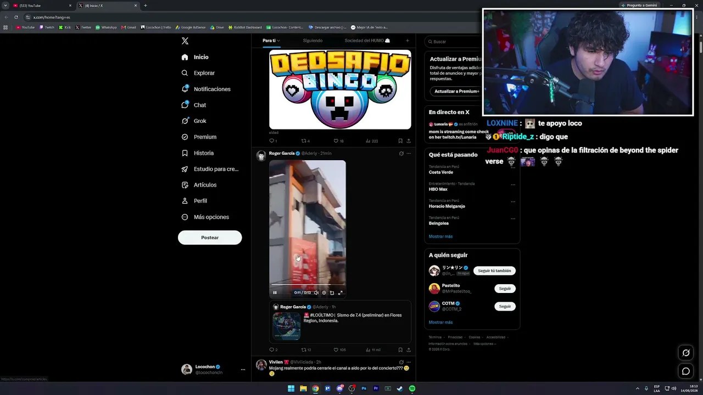This screenshot has width=703, height=395.
Task: Reply to the Desafío Bingo post
Action: tap(272, 141)
